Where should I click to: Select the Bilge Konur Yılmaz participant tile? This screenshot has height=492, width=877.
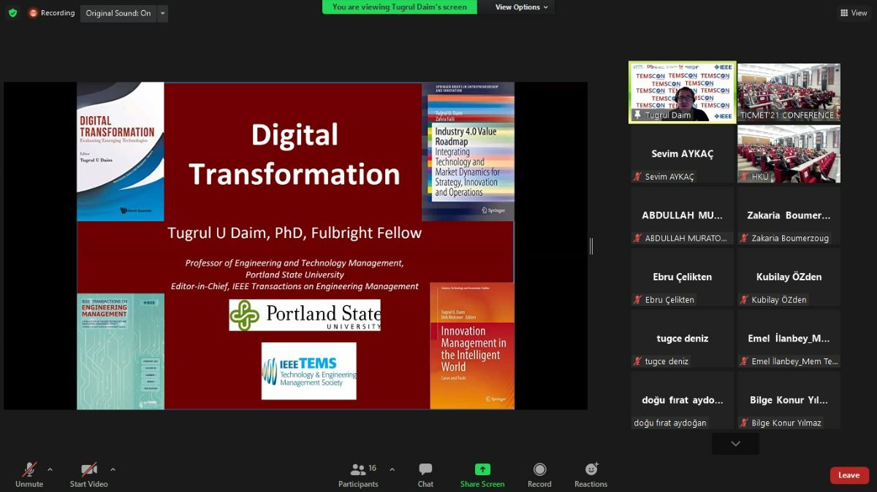[x=789, y=400]
